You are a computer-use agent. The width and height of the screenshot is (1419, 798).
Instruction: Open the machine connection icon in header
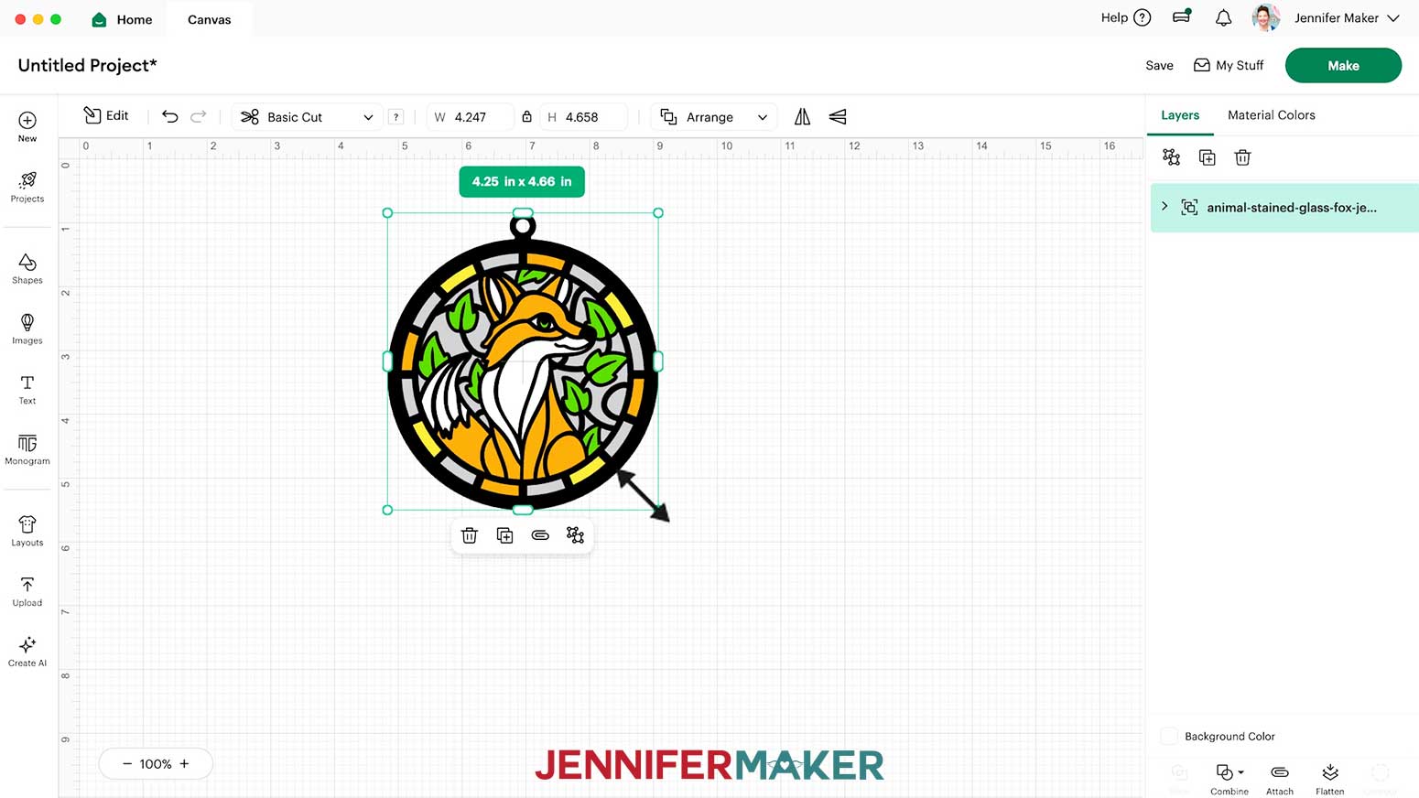tap(1182, 16)
